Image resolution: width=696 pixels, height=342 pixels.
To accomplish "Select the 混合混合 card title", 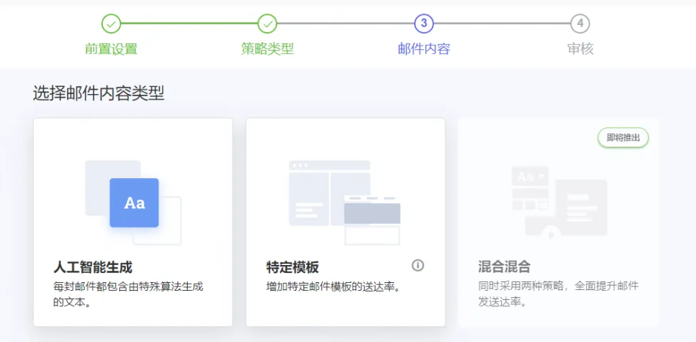I will pyautogui.click(x=504, y=267).
